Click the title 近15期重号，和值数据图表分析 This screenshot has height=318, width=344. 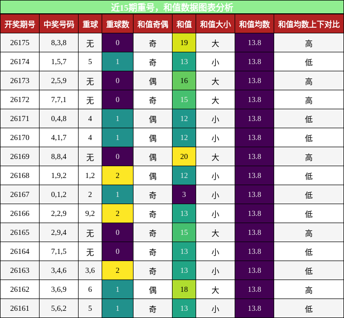click(x=172, y=7)
